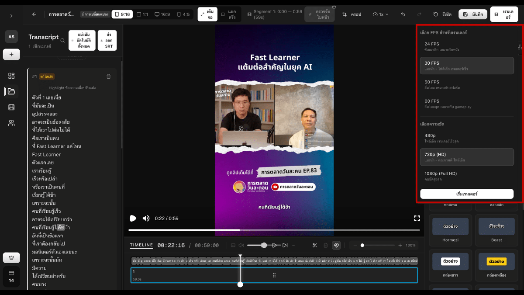Select the 60 FPS render option
Image resolution: width=524 pixels, height=295 pixels.
click(x=467, y=104)
